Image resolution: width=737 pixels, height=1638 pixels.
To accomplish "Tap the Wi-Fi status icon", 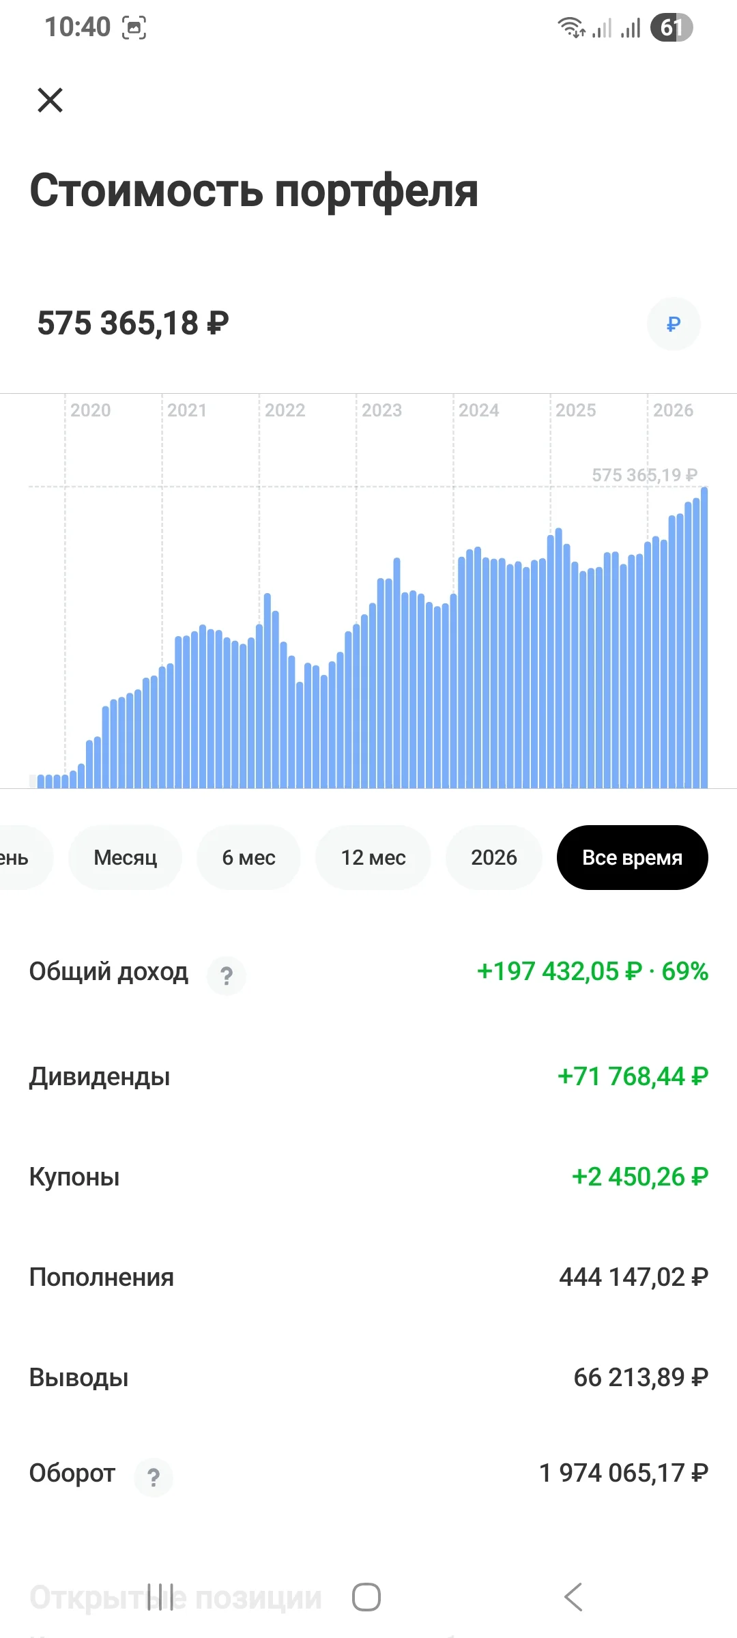I will coord(571,27).
